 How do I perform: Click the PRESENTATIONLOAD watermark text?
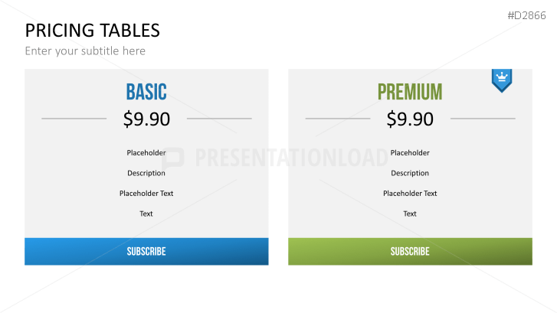pos(291,158)
